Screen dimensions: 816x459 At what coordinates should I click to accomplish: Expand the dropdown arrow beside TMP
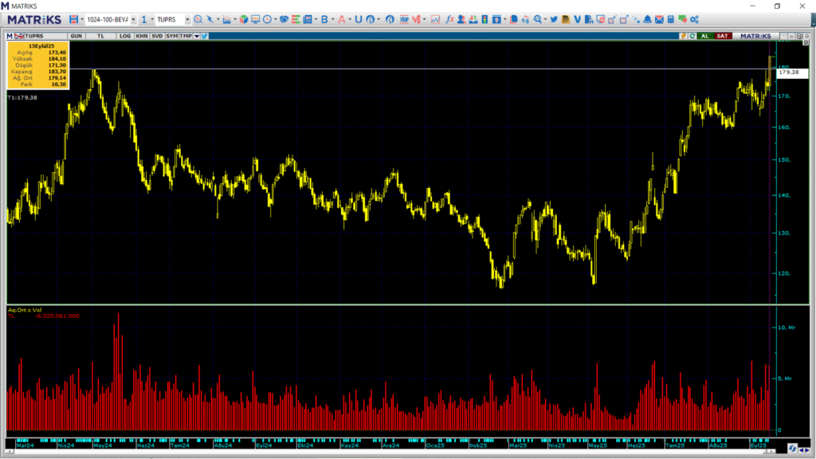tap(196, 36)
